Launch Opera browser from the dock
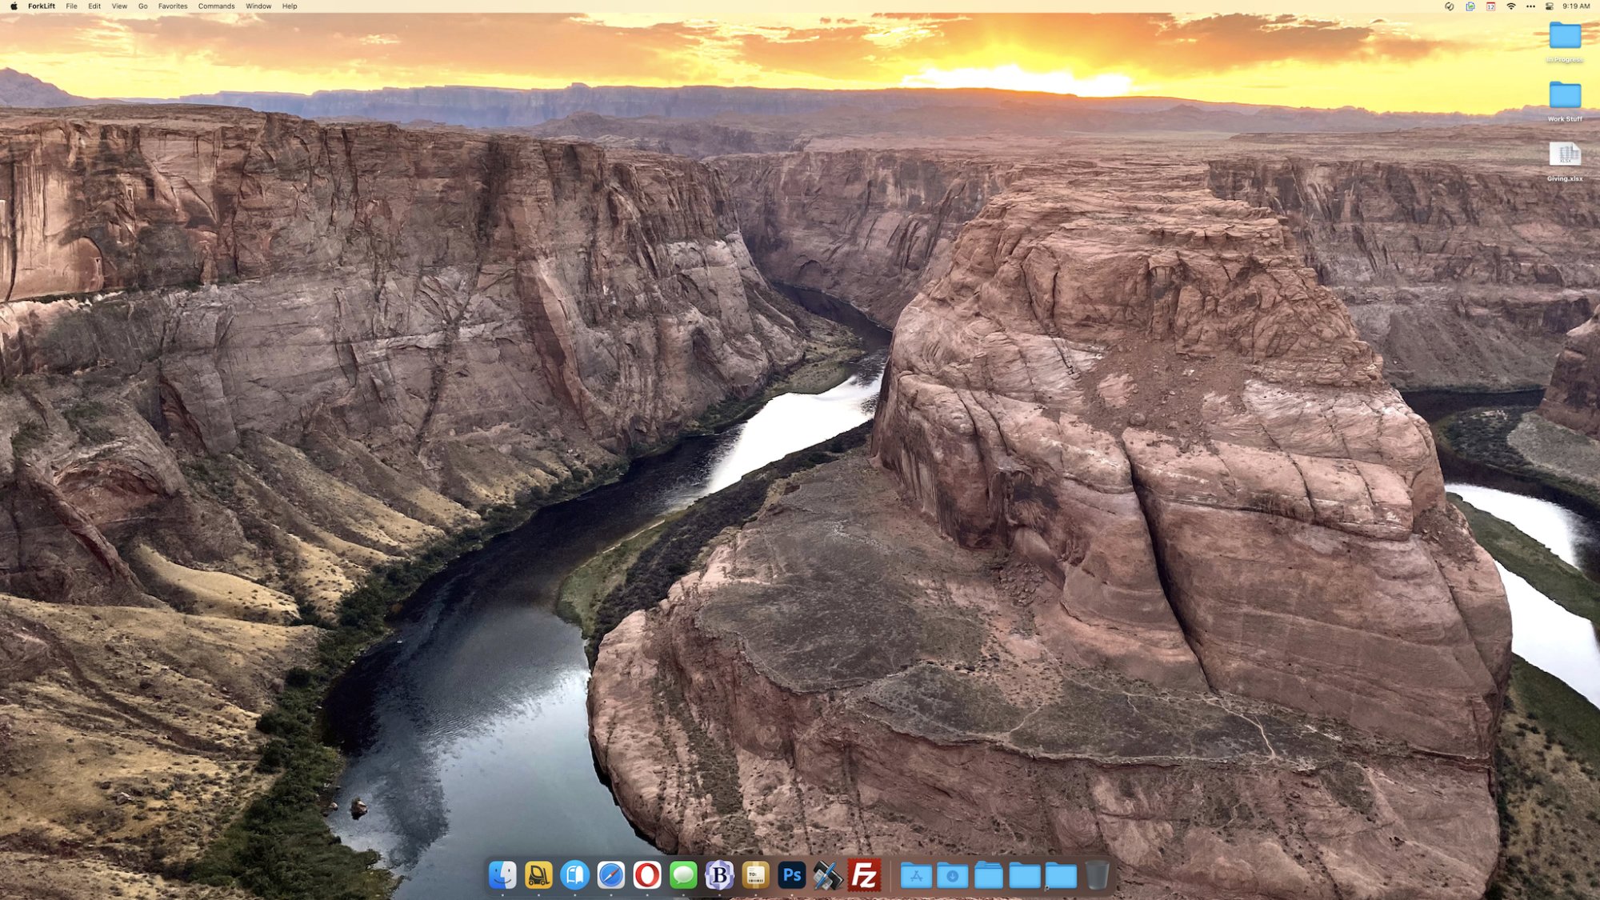Viewport: 1600px width, 900px height. (647, 875)
